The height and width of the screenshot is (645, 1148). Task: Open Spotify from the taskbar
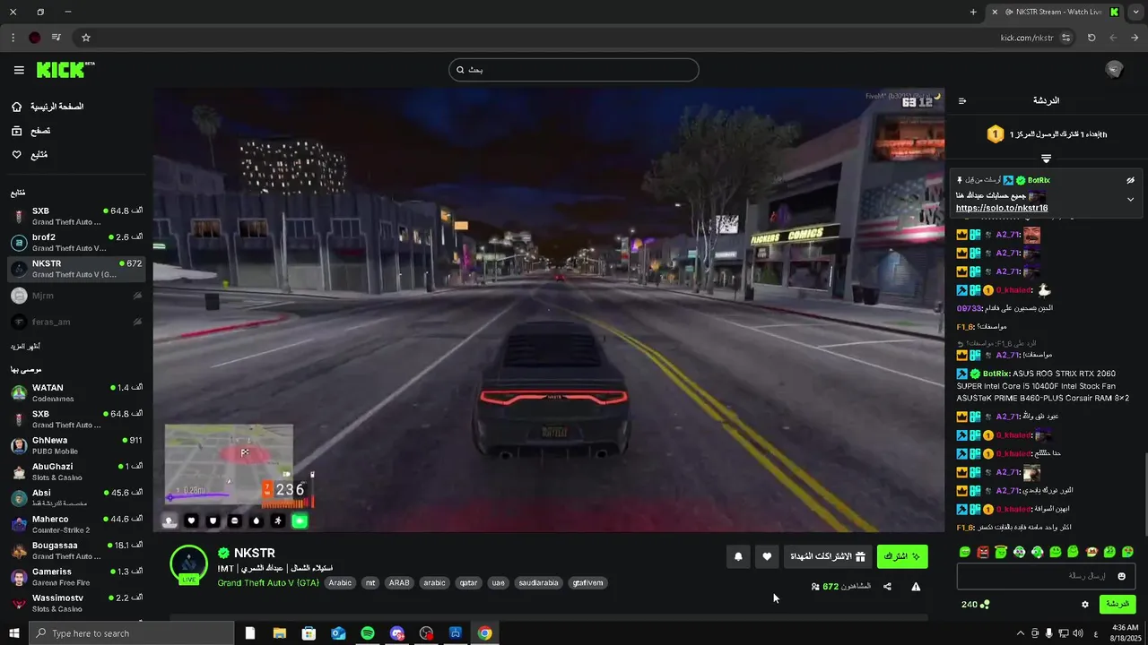pyautogui.click(x=368, y=633)
